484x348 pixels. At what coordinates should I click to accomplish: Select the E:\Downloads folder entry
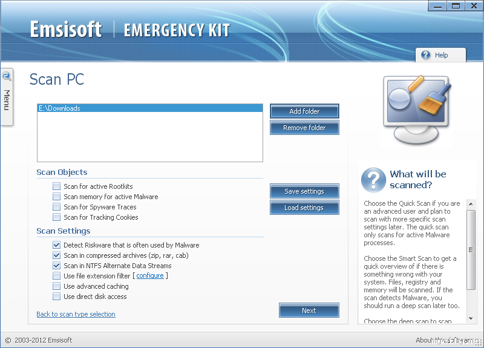pyautogui.click(x=149, y=108)
